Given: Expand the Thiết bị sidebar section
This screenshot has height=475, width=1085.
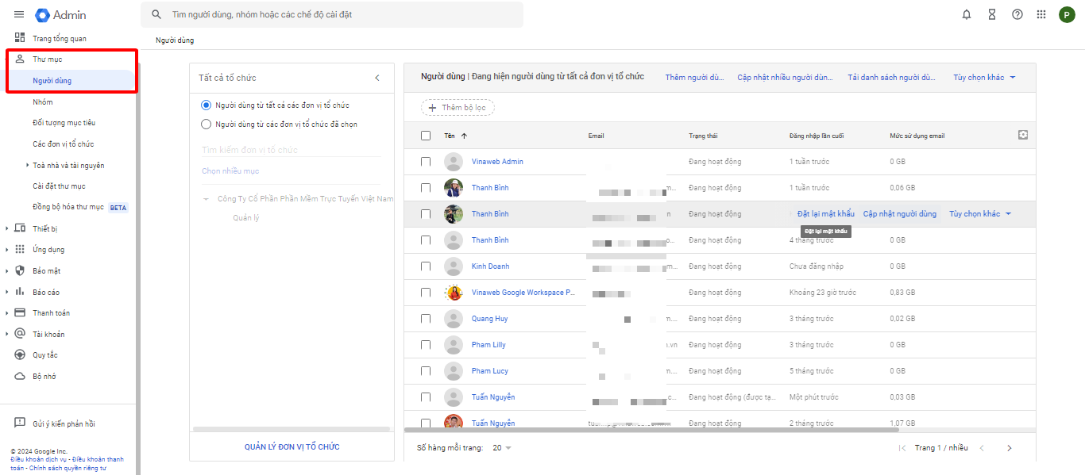Looking at the screenshot, I should click(x=8, y=228).
